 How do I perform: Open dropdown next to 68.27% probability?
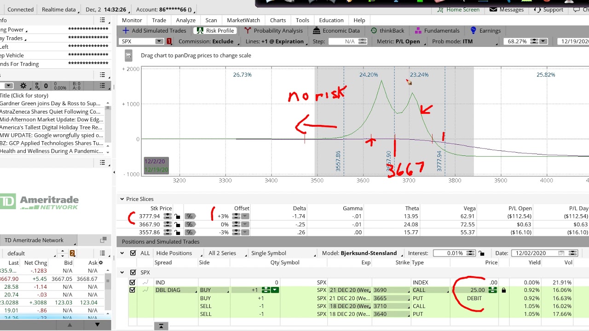[543, 41]
